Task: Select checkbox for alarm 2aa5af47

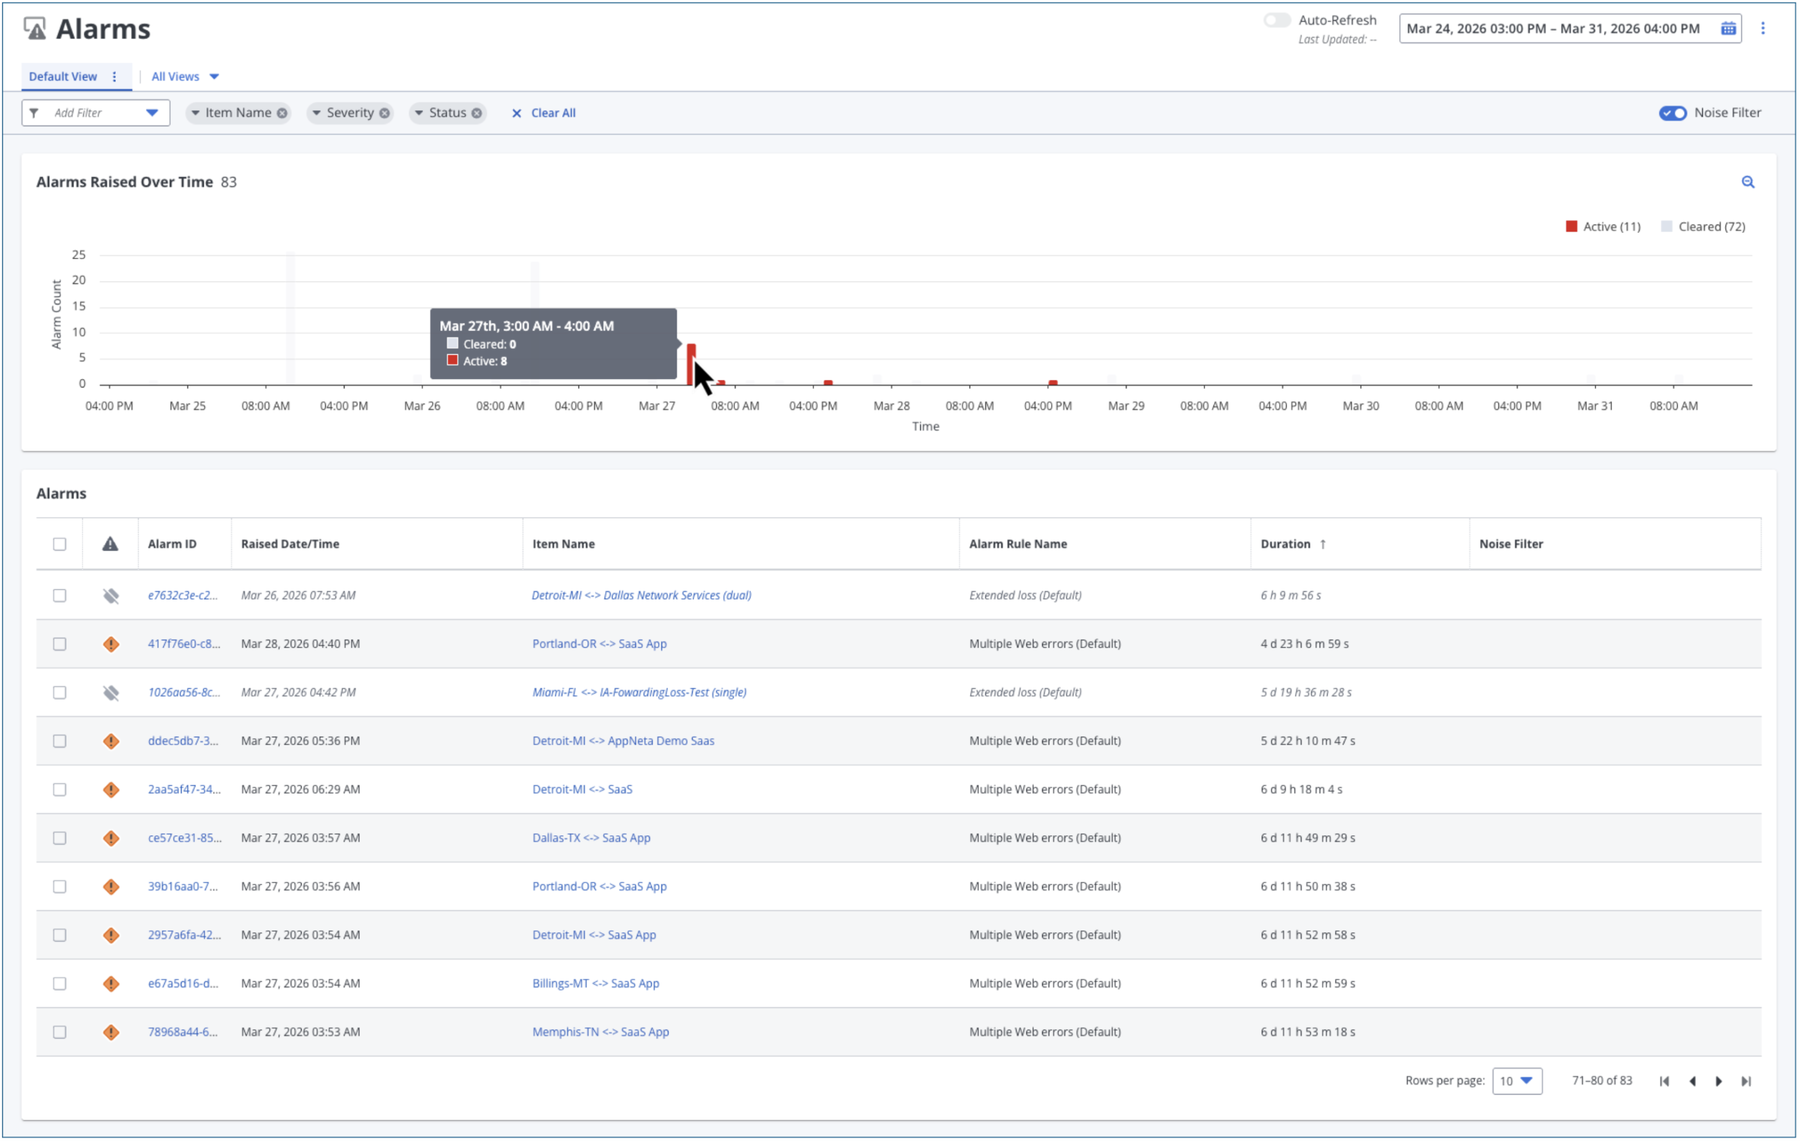Action: click(60, 790)
